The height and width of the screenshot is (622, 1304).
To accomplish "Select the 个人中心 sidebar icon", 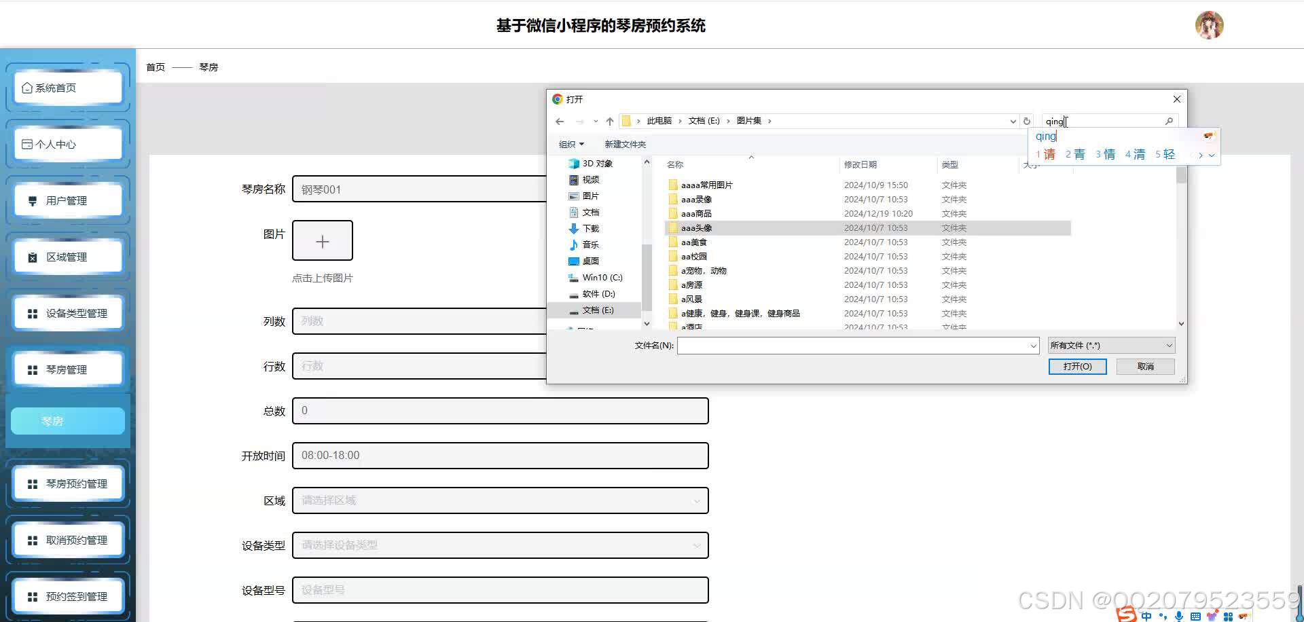I will coord(27,143).
